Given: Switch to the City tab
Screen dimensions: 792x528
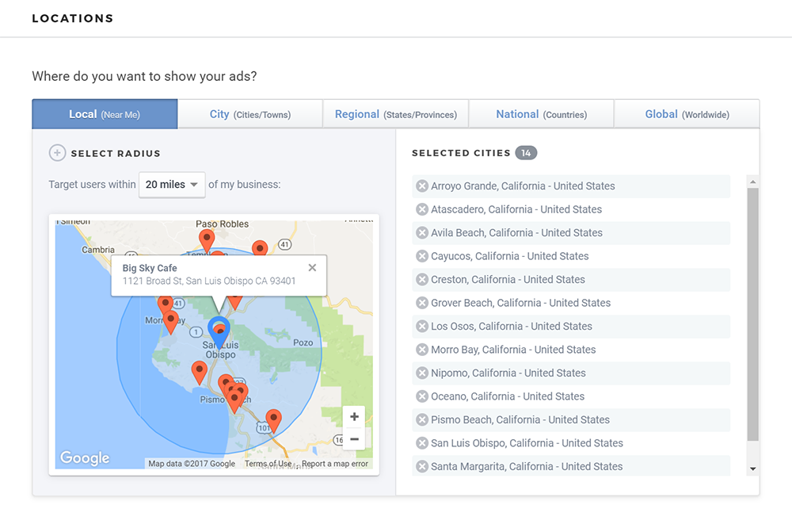Looking at the screenshot, I should coord(250,113).
